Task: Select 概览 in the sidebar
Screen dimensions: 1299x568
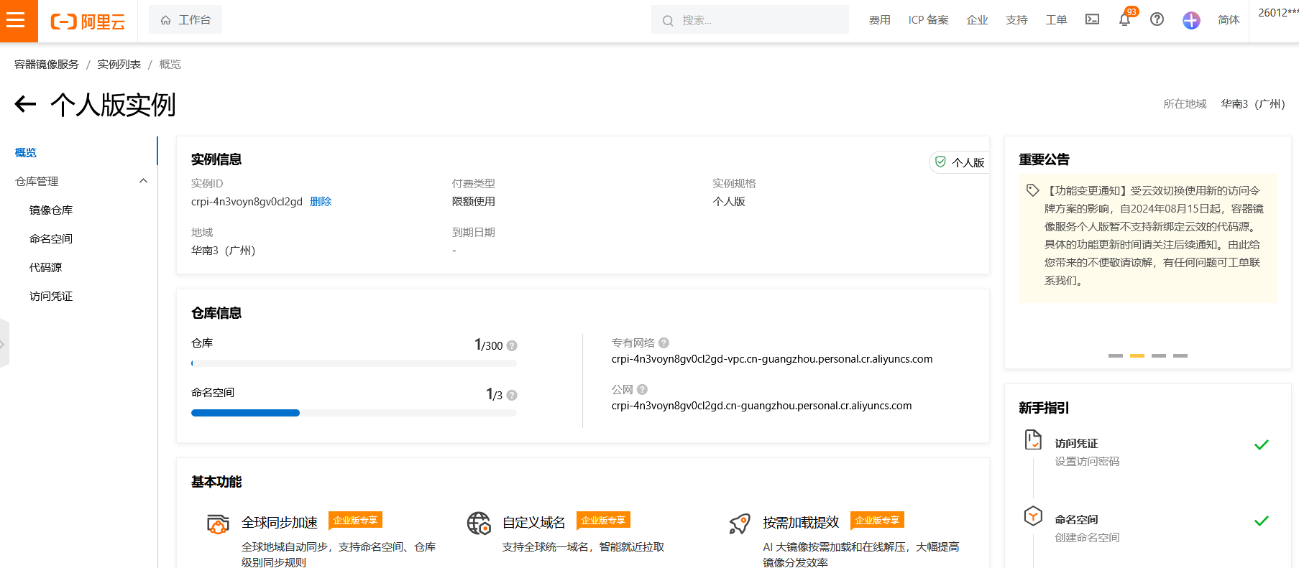Action: click(26, 152)
